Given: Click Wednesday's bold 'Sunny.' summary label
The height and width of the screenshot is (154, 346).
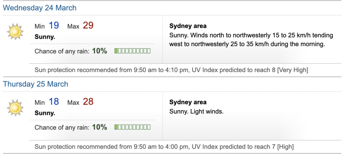Looking at the screenshot, I should coord(45,37).
